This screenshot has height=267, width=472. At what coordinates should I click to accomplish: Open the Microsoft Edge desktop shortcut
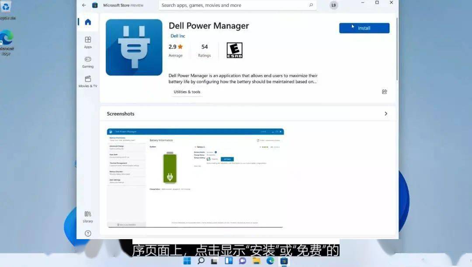tap(6, 43)
